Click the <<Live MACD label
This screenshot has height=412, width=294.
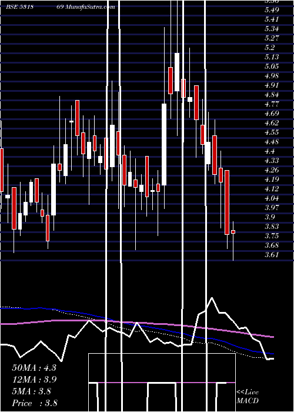248,396
